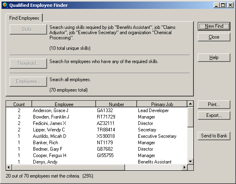Select the row Bowden, Franklin J
The image size is (236, 184).
(96, 117)
